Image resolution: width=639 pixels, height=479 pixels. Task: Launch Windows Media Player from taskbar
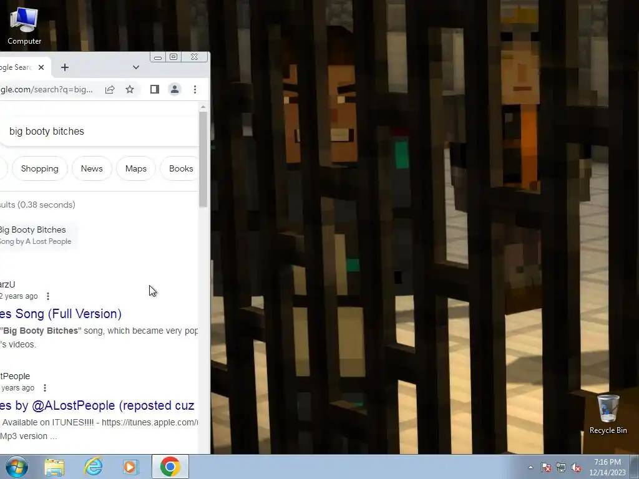coord(131,467)
